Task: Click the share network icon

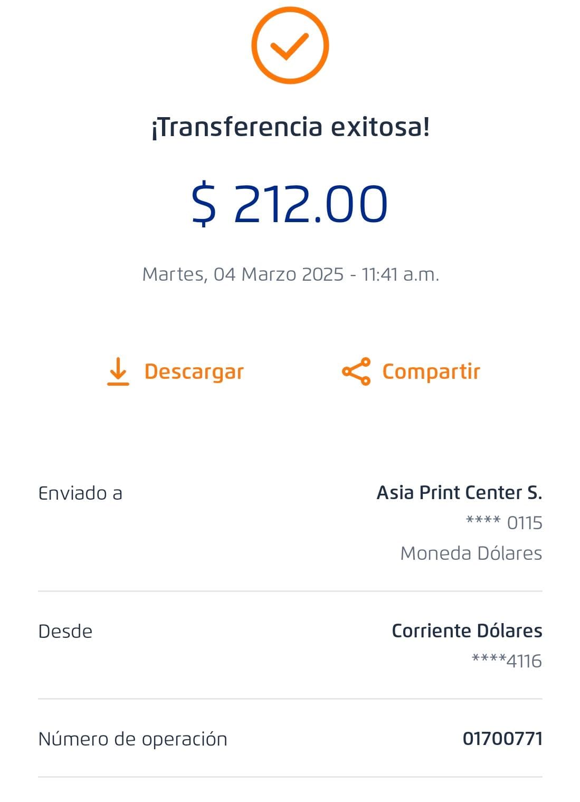Action: tap(356, 371)
